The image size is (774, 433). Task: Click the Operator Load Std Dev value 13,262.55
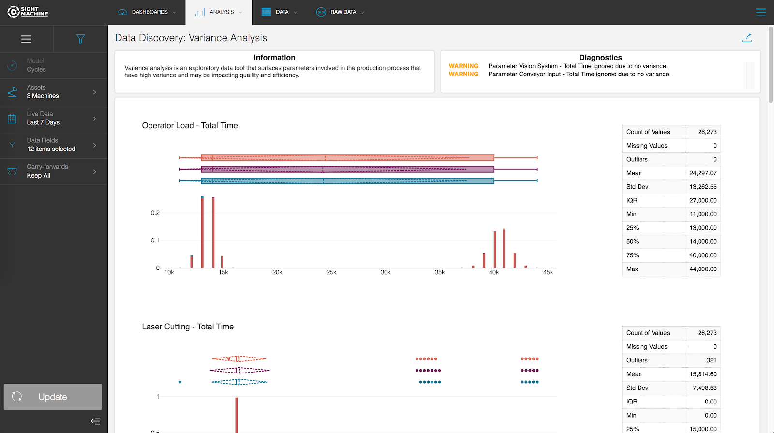tap(703, 187)
